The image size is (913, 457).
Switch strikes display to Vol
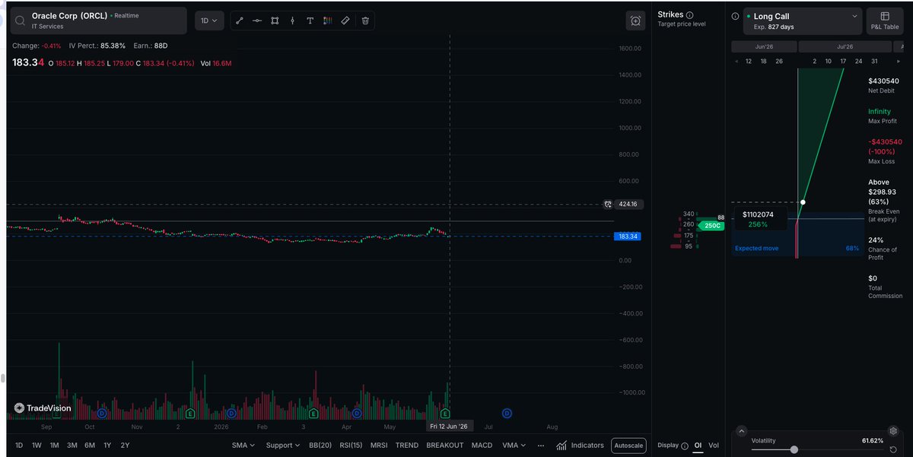(714, 446)
